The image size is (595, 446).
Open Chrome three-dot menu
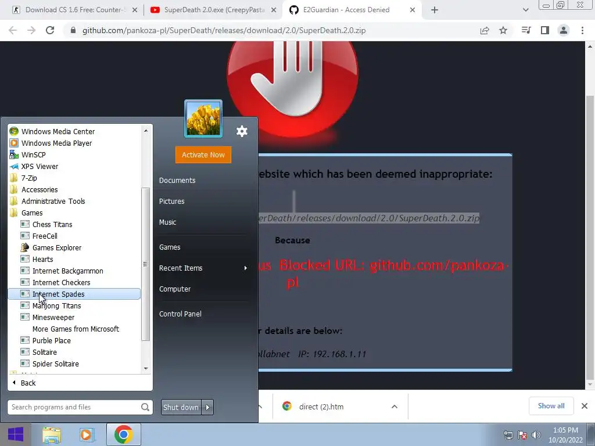(582, 30)
